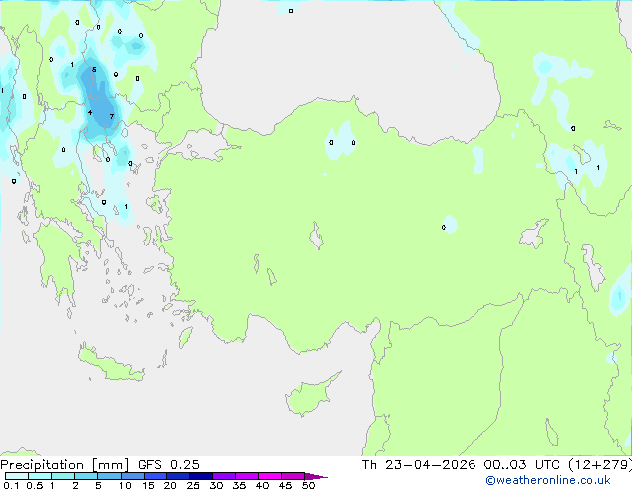Select legend swatch between 10 and 15

click(x=133, y=476)
